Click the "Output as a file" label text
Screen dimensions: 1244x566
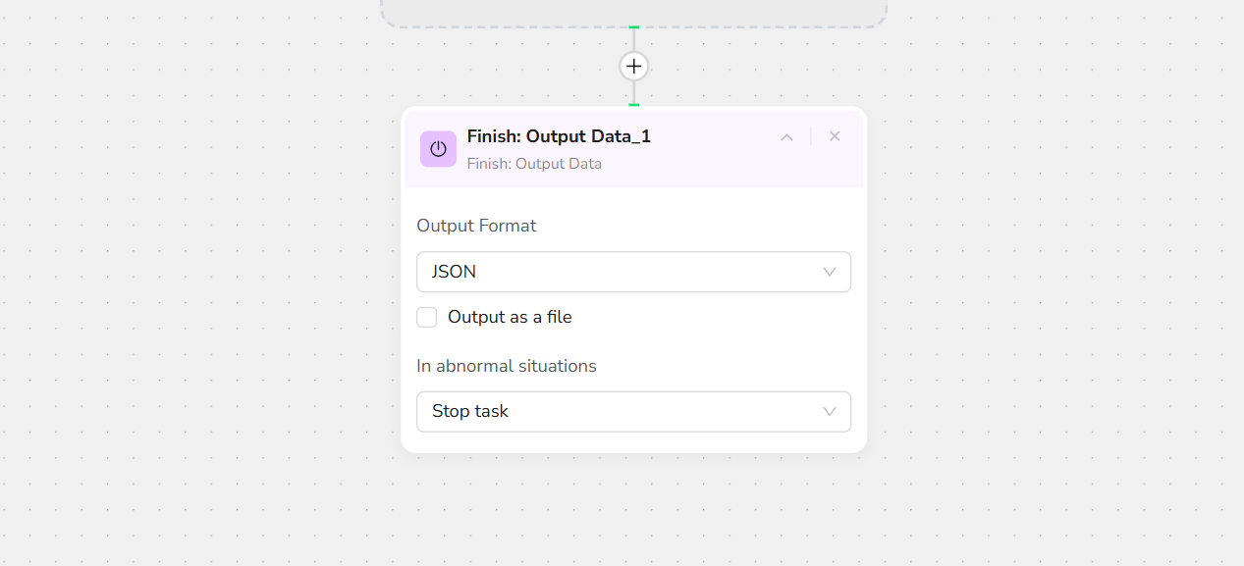(x=510, y=317)
